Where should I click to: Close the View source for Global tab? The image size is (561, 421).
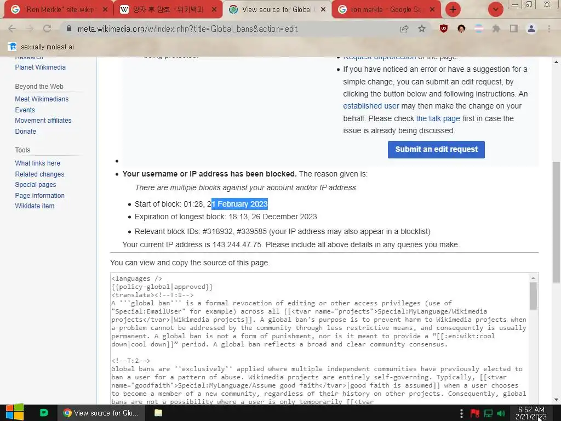[x=323, y=10]
